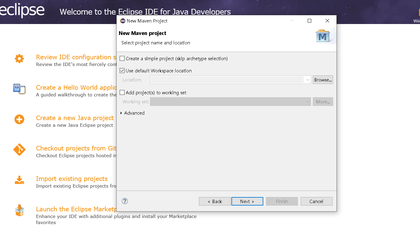Enable Create a simple project checkbox
Image resolution: width=420 pixels, height=232 pixels.
tap(122, 58)
